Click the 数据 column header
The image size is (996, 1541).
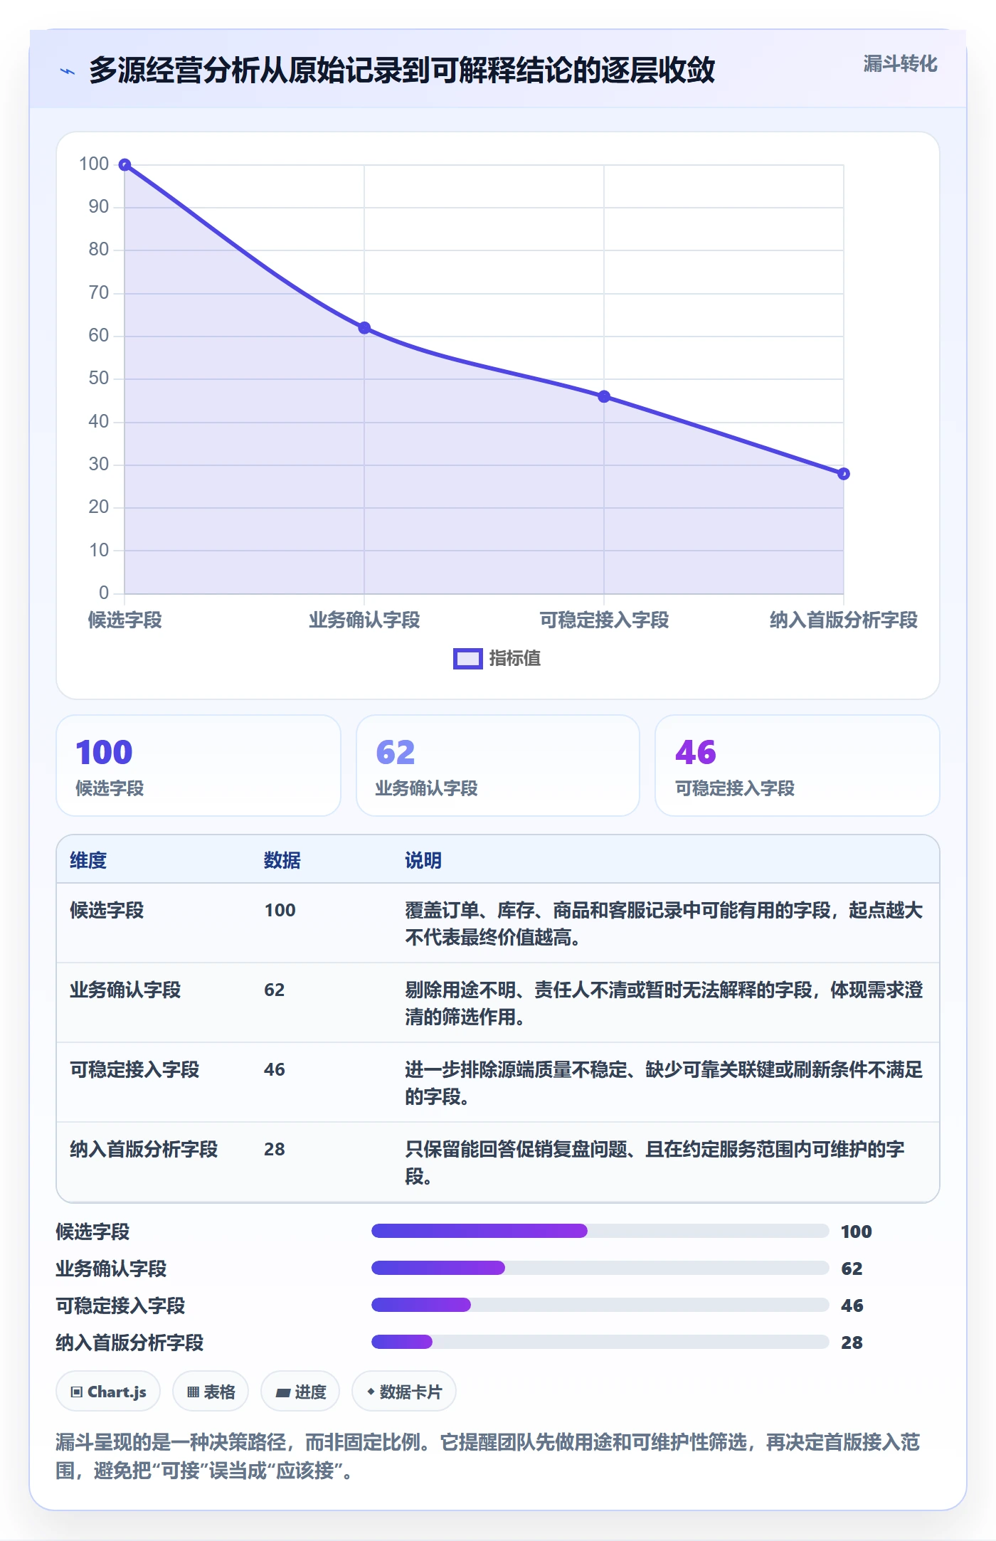[282, 860]
